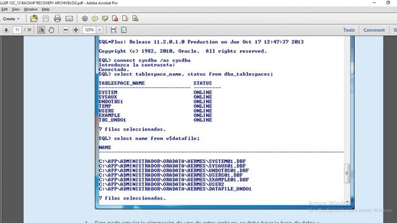Click console scrollbar down arrow

[347, 202]
